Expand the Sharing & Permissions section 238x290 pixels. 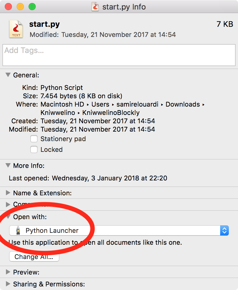pos(8,284)
